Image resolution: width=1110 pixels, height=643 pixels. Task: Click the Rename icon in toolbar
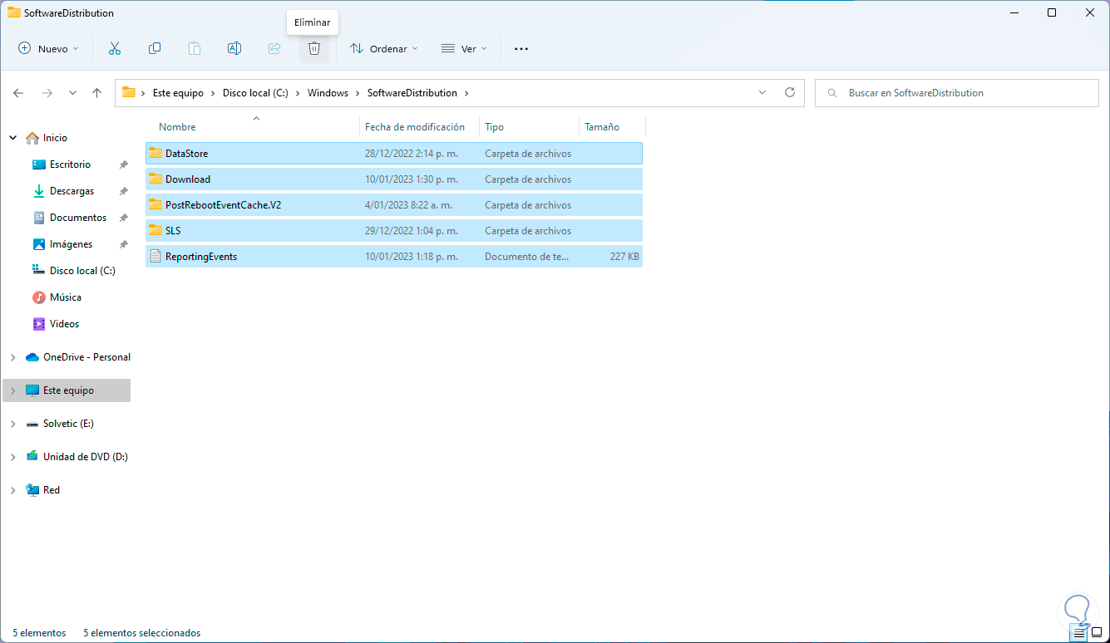[x=234, y=49]
